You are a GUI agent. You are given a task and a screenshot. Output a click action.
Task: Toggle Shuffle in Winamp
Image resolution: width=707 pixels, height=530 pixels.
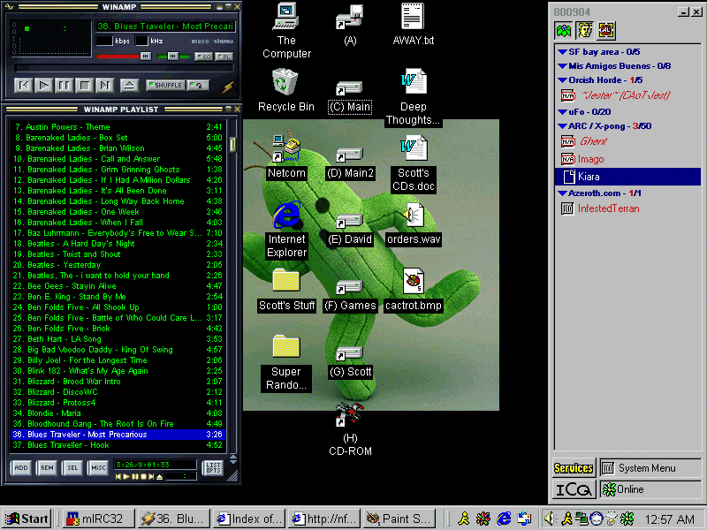(x=165, y=85)
